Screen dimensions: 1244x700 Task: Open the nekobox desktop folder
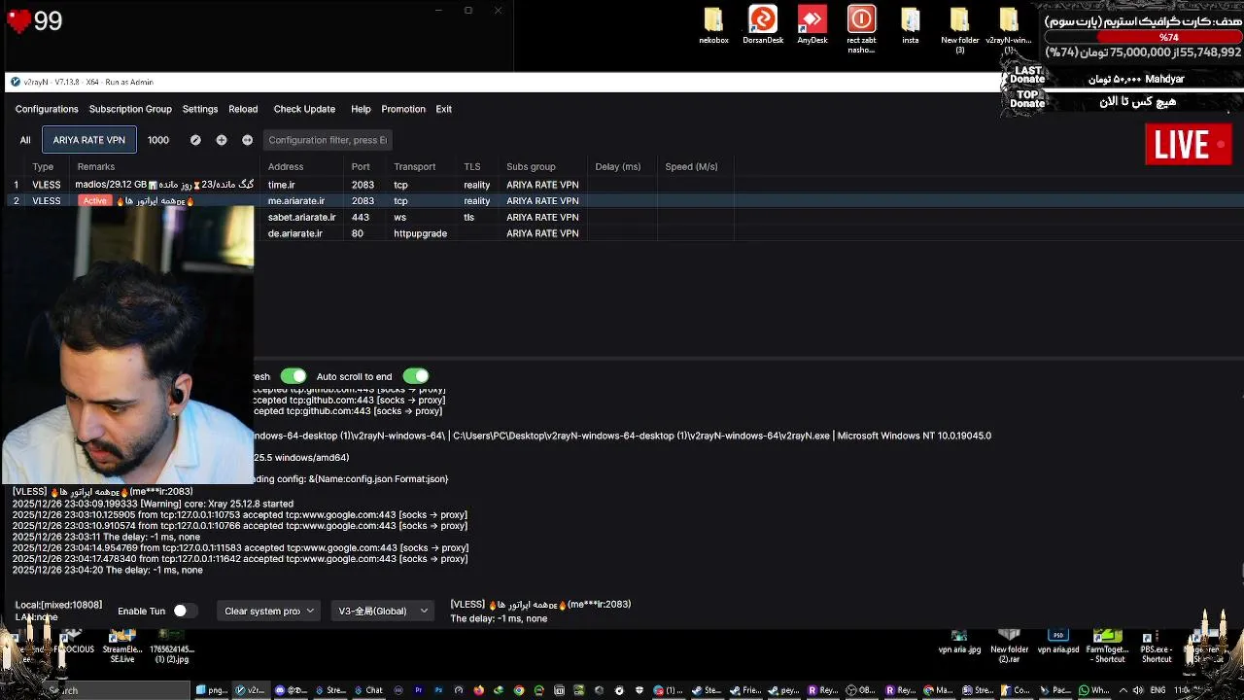coord(713,25)
